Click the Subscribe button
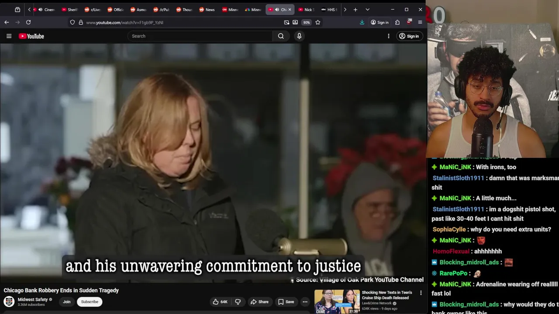This screenshot has height=314, width=559. [x=90, y=302]
